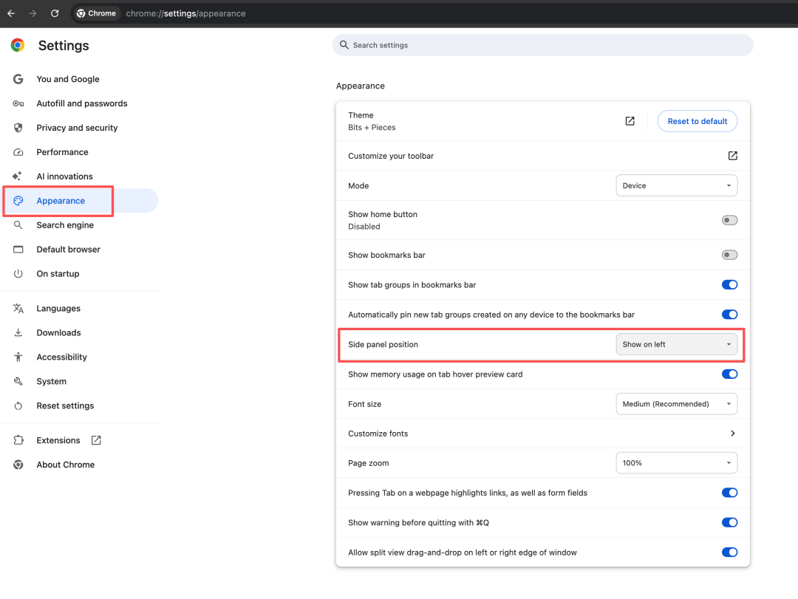This screenshot has width=798, height=599.
Task: Click the browser reload icon
Action: (55, 13)
